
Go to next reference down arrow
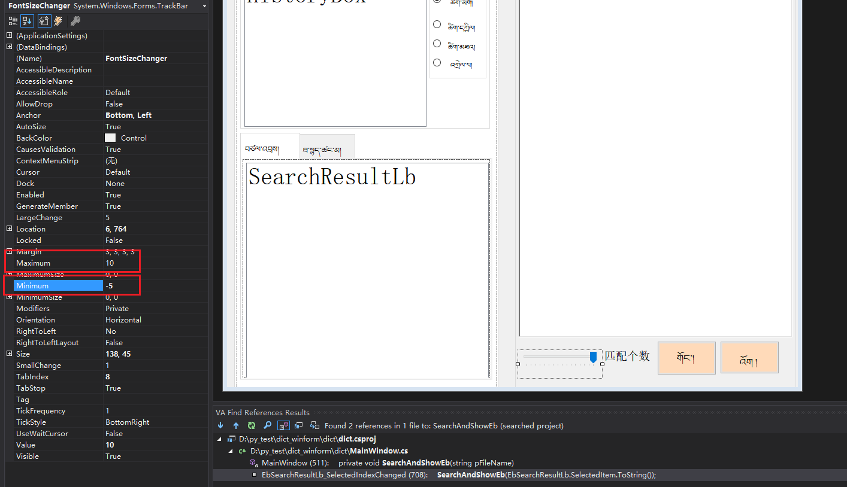[220, 425]
